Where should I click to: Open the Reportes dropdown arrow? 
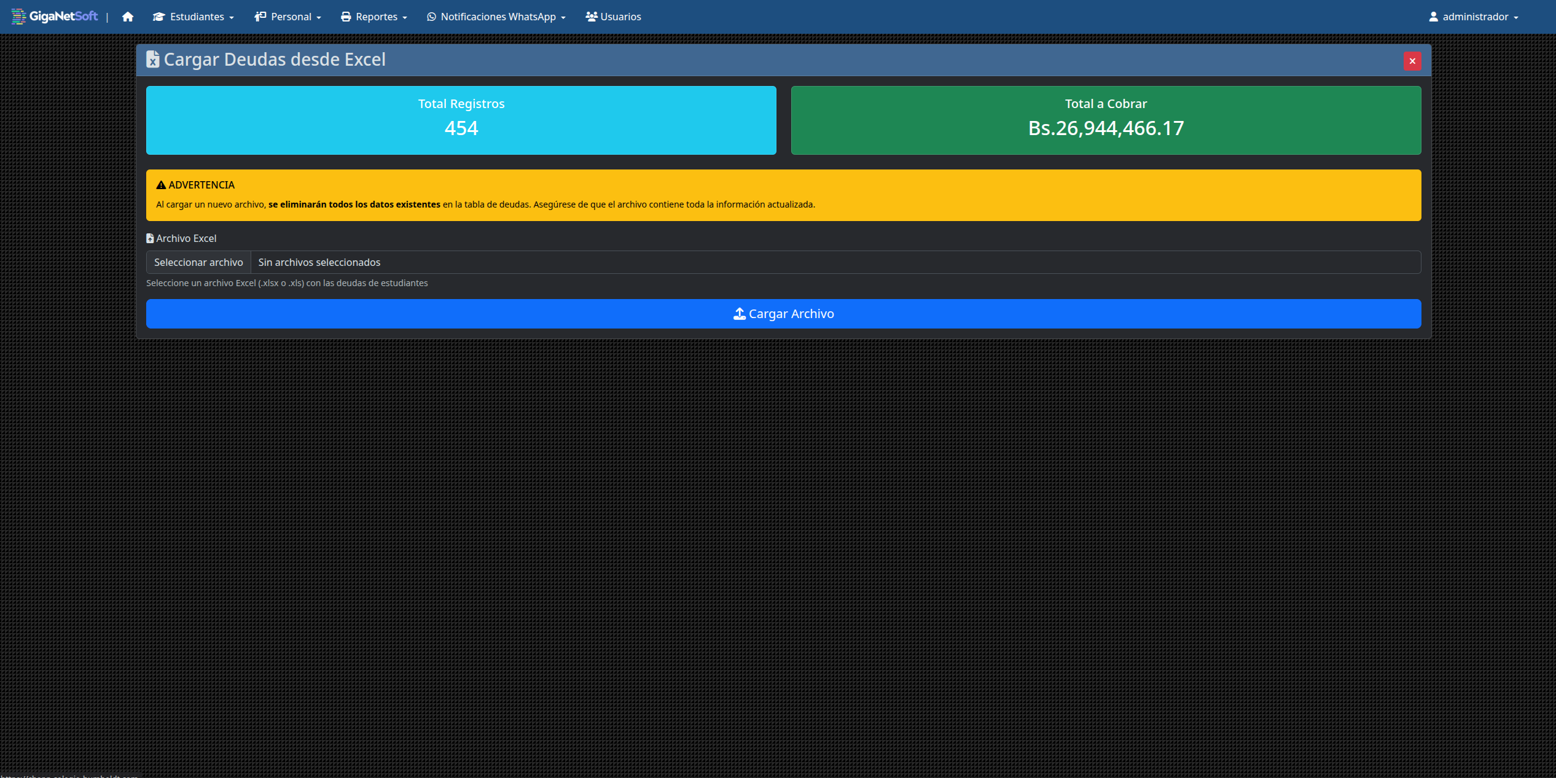pos(405,18)
